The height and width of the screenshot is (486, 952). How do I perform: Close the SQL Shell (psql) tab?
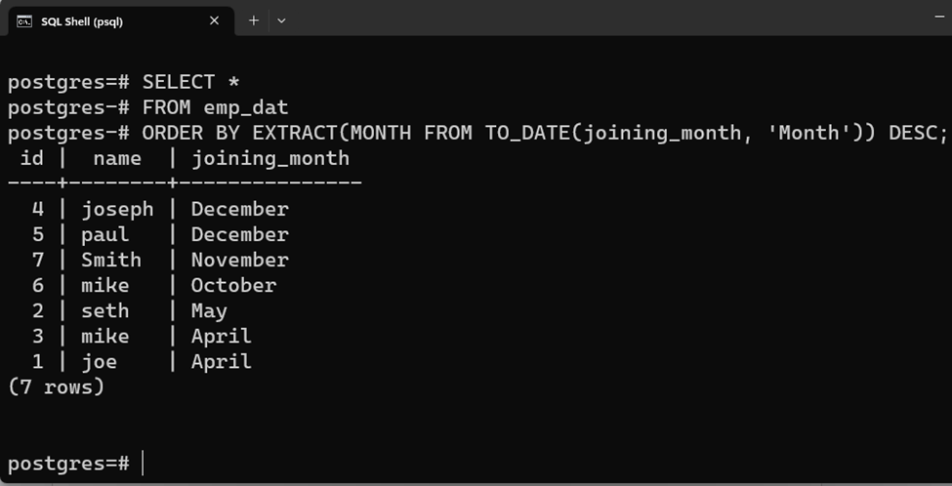[214, 20]
